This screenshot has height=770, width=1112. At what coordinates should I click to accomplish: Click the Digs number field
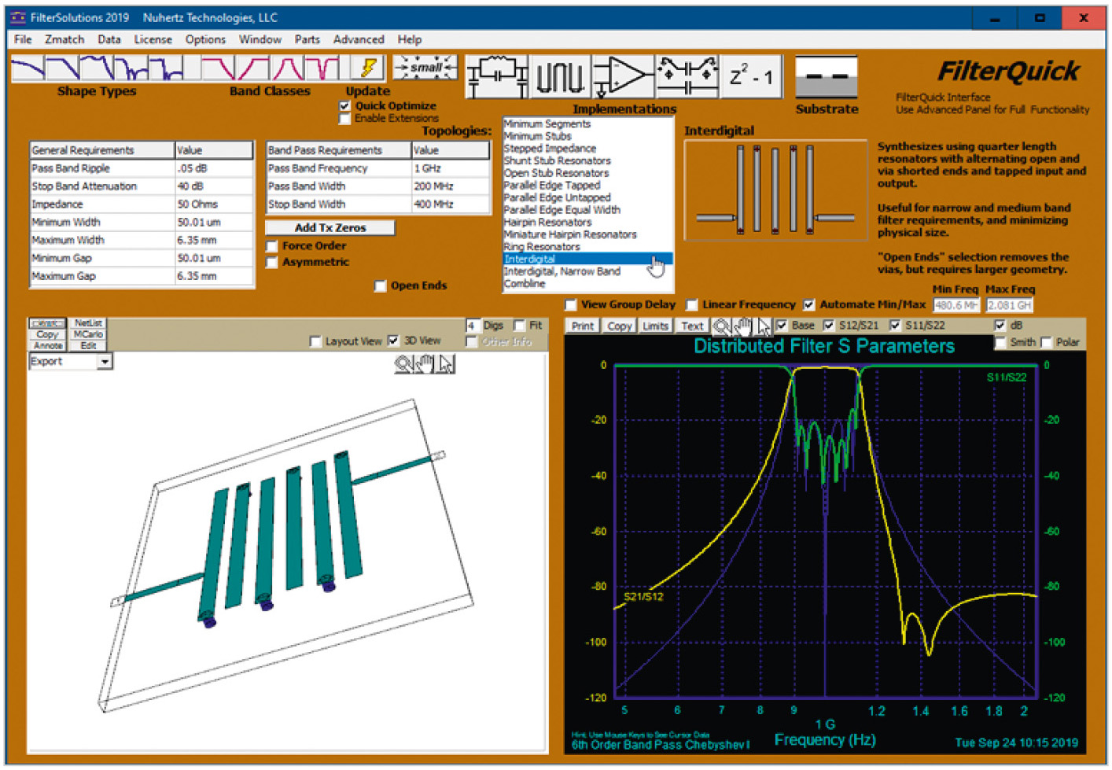(473, 326)
